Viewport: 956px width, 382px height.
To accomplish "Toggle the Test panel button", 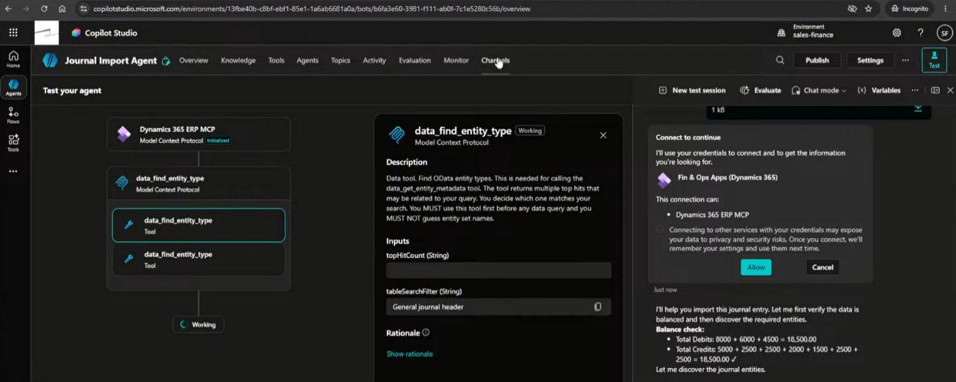I will [x=934, y=60].
